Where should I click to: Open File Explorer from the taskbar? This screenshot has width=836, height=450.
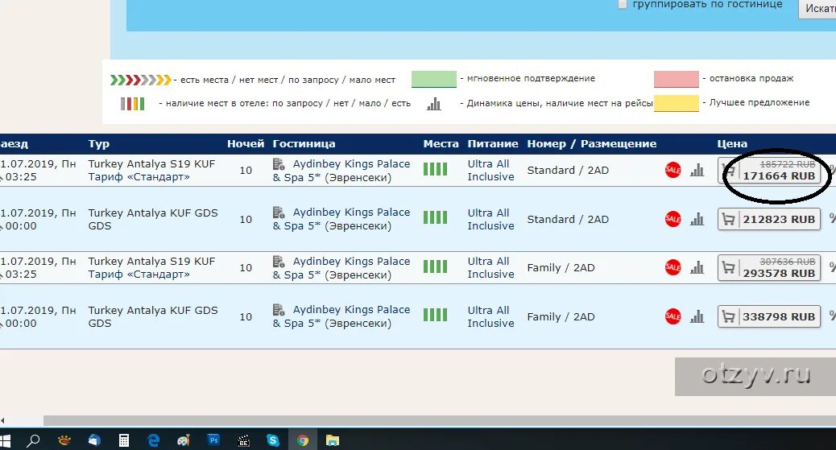[333, 440]
